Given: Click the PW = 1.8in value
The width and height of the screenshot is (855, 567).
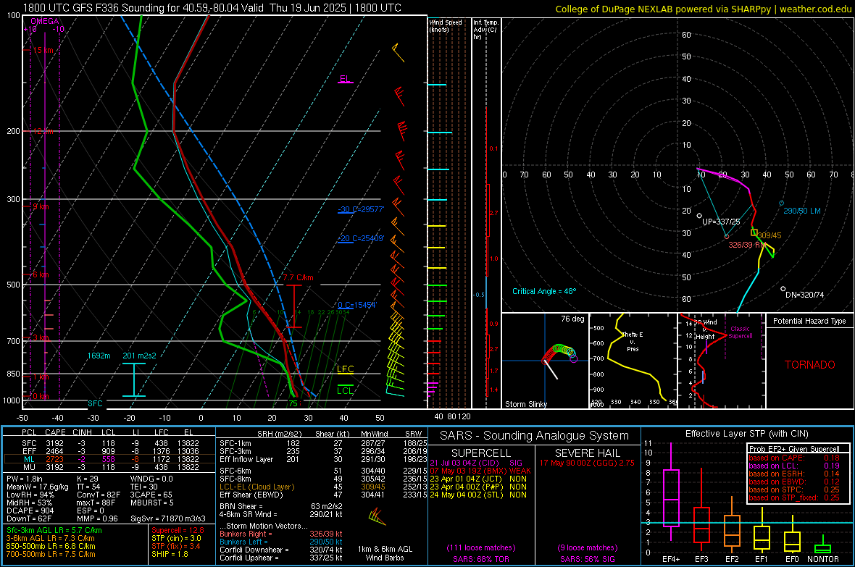Looking at the screenshot, I should [25, 479].
